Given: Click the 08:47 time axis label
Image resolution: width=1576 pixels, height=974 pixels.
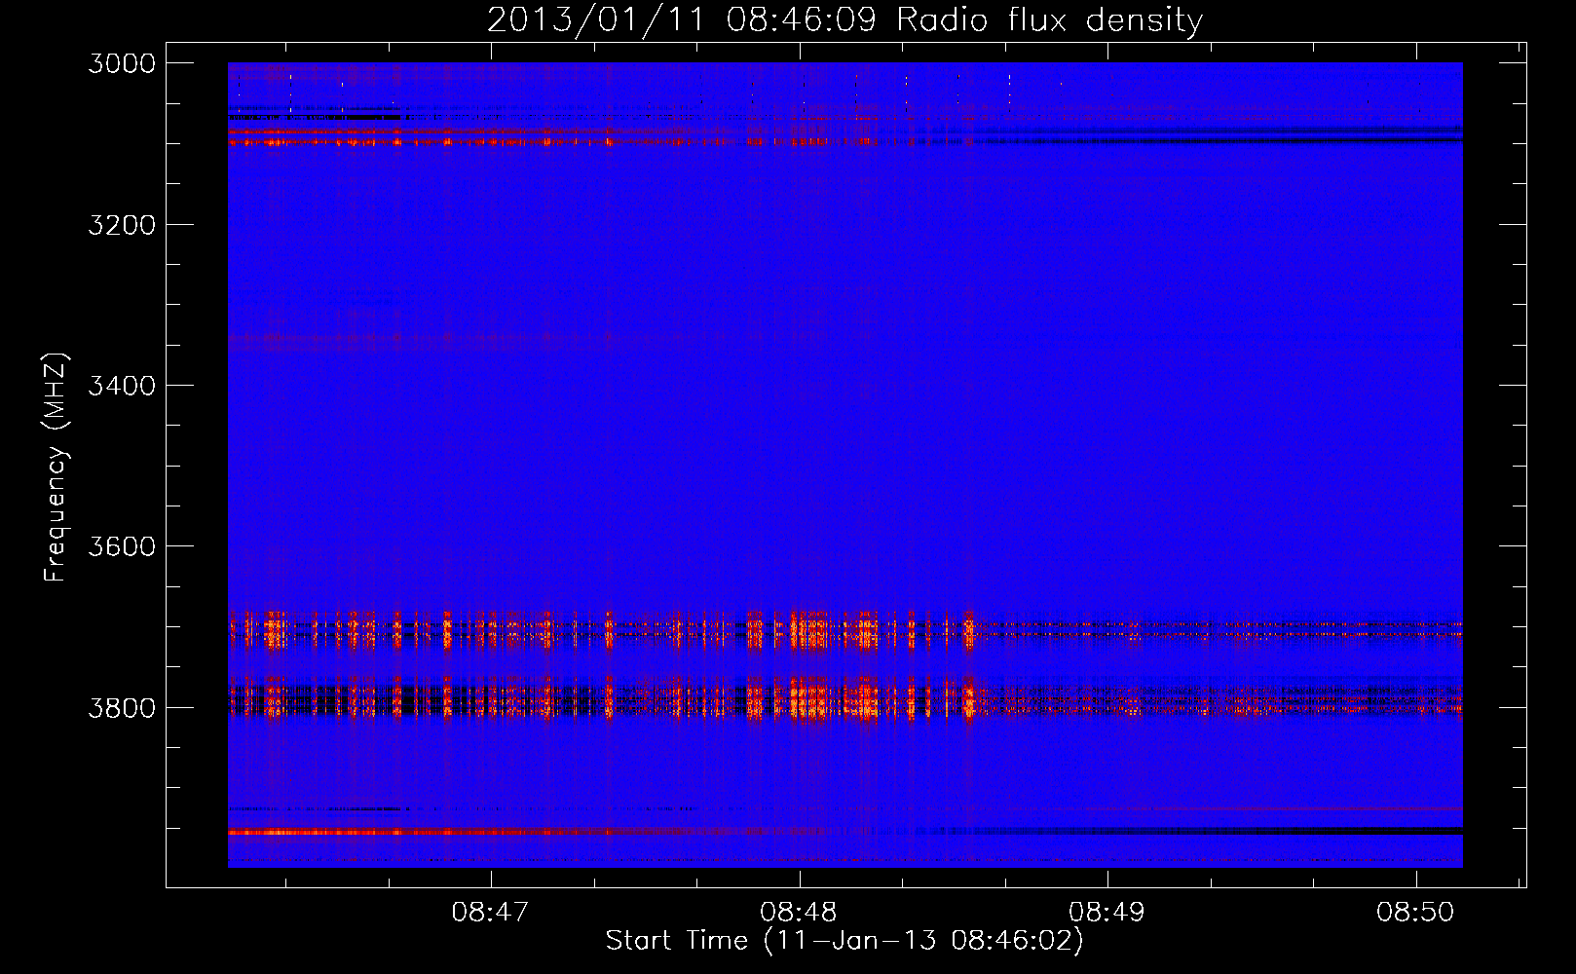Looking at the screenshot, I should click(x=490, y=913).
